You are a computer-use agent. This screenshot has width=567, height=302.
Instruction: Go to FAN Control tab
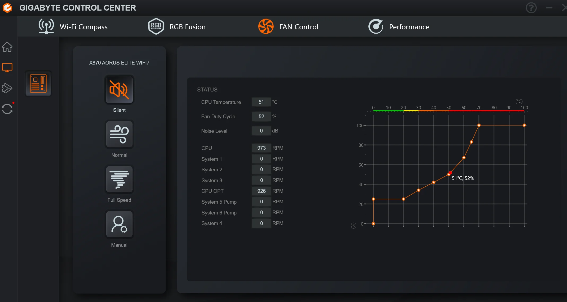tap(288, 27)
